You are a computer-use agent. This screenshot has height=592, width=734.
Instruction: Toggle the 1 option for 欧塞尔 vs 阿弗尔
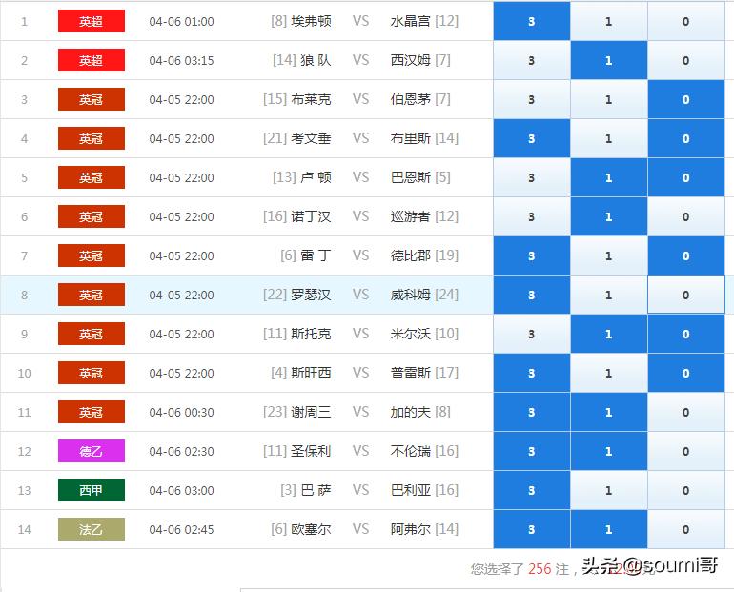point(609,529)
